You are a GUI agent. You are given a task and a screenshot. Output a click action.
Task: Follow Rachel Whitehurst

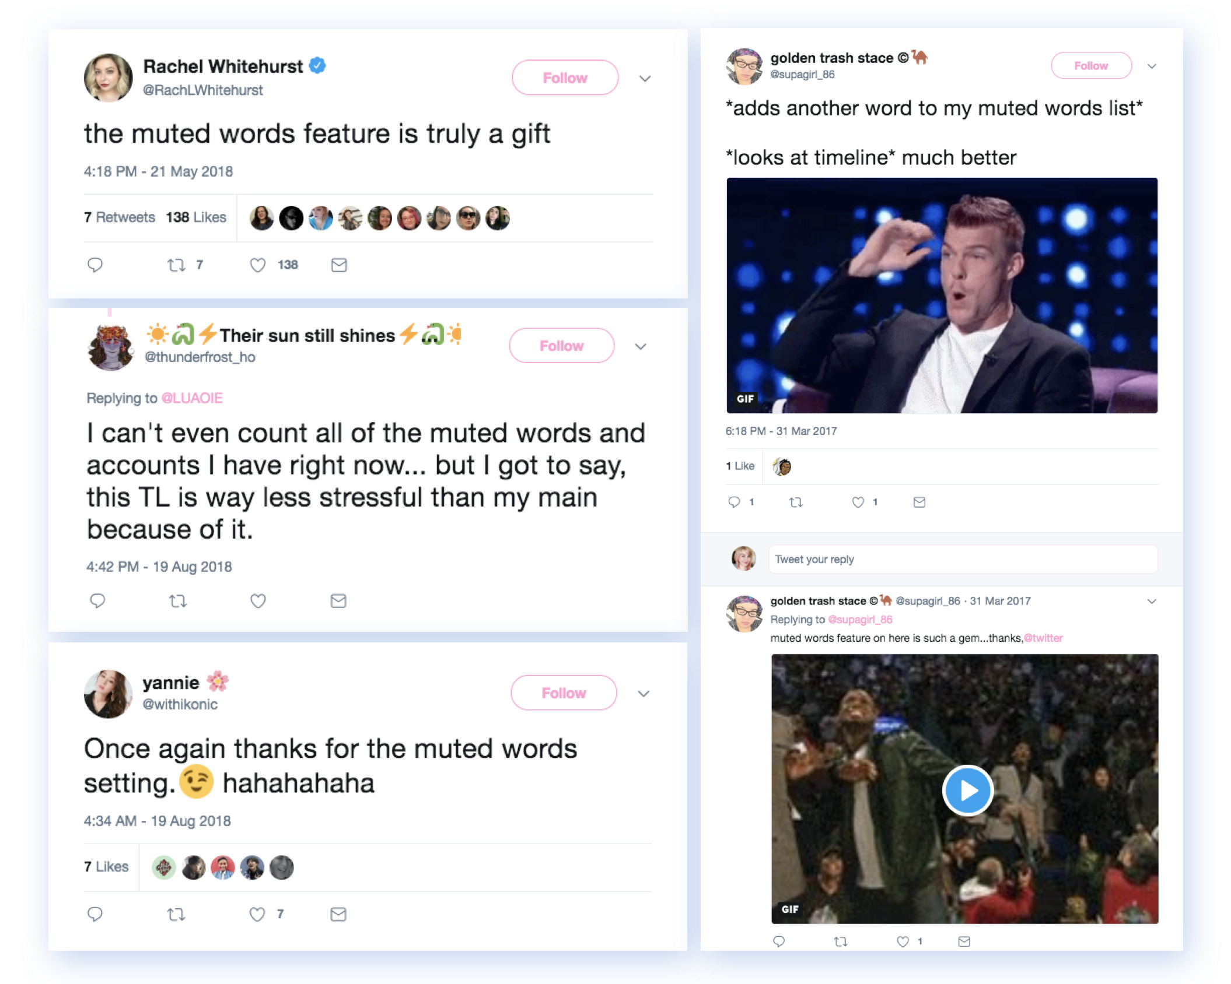click(x=565, y=78)
